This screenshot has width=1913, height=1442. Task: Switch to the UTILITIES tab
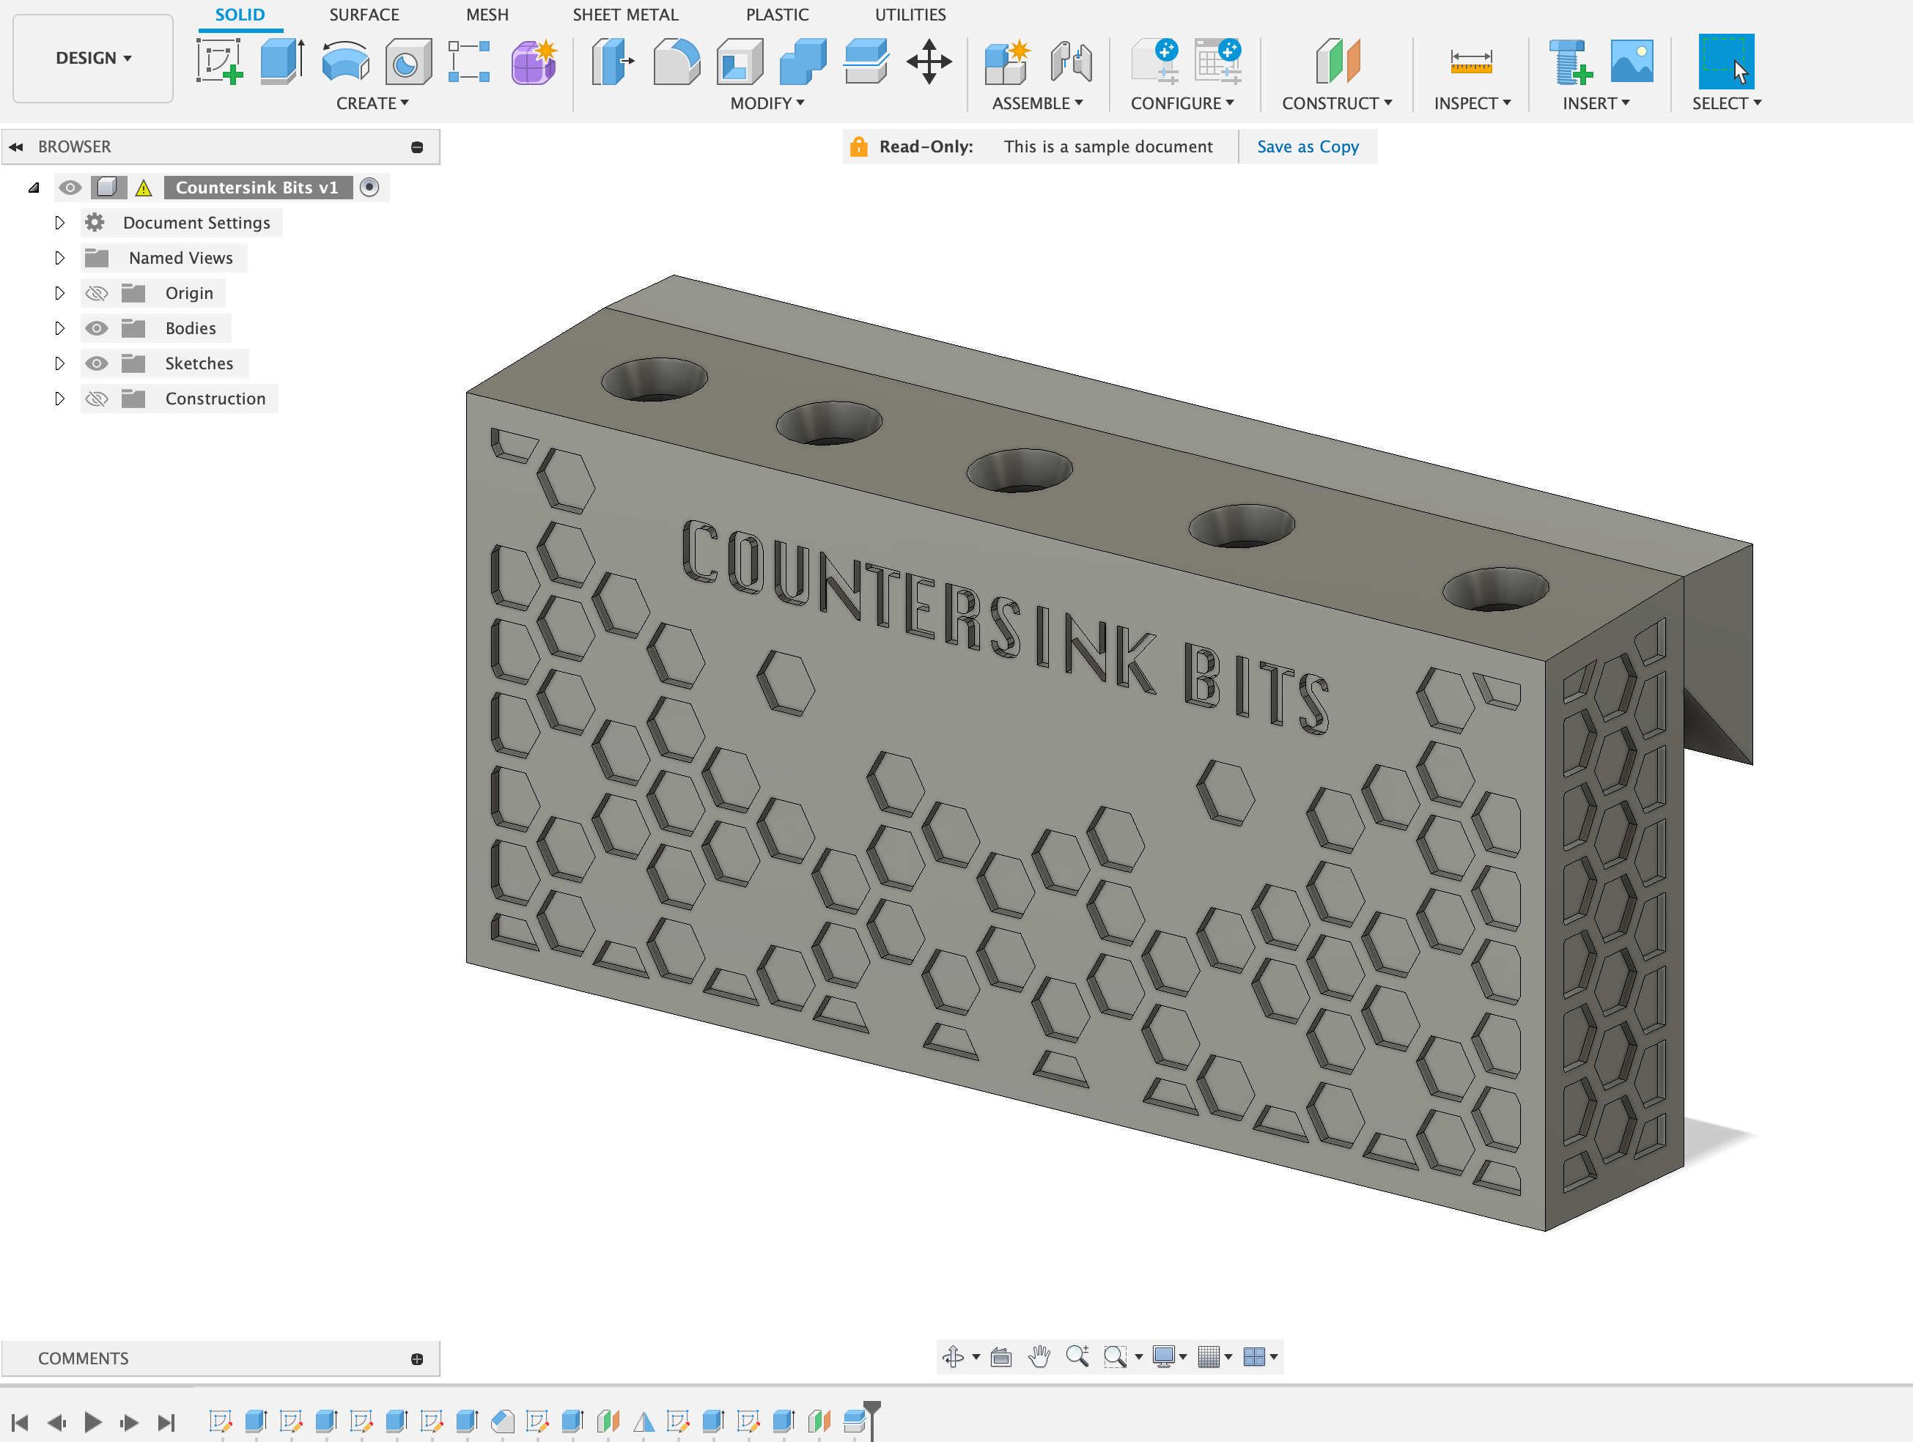pos(910,15)
